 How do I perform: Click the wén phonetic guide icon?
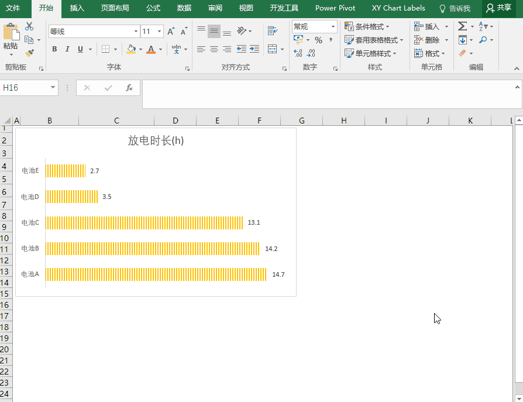pyautogui.click(x=176, y=49)
